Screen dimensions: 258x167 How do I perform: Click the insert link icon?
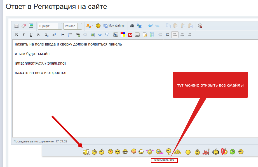coord(78,35)
